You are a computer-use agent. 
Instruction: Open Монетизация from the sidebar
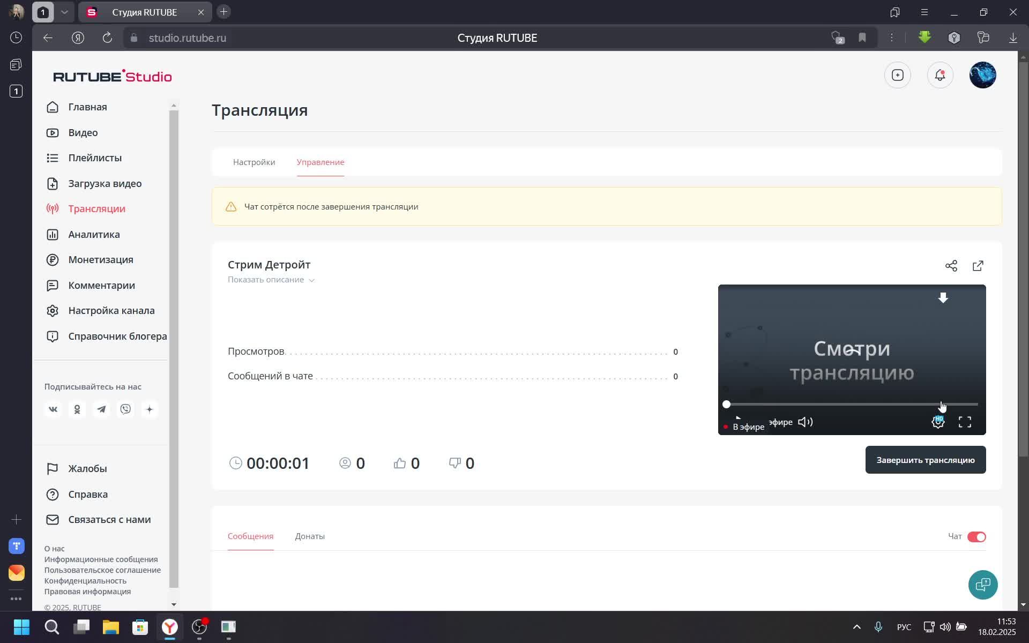point(100,259)
